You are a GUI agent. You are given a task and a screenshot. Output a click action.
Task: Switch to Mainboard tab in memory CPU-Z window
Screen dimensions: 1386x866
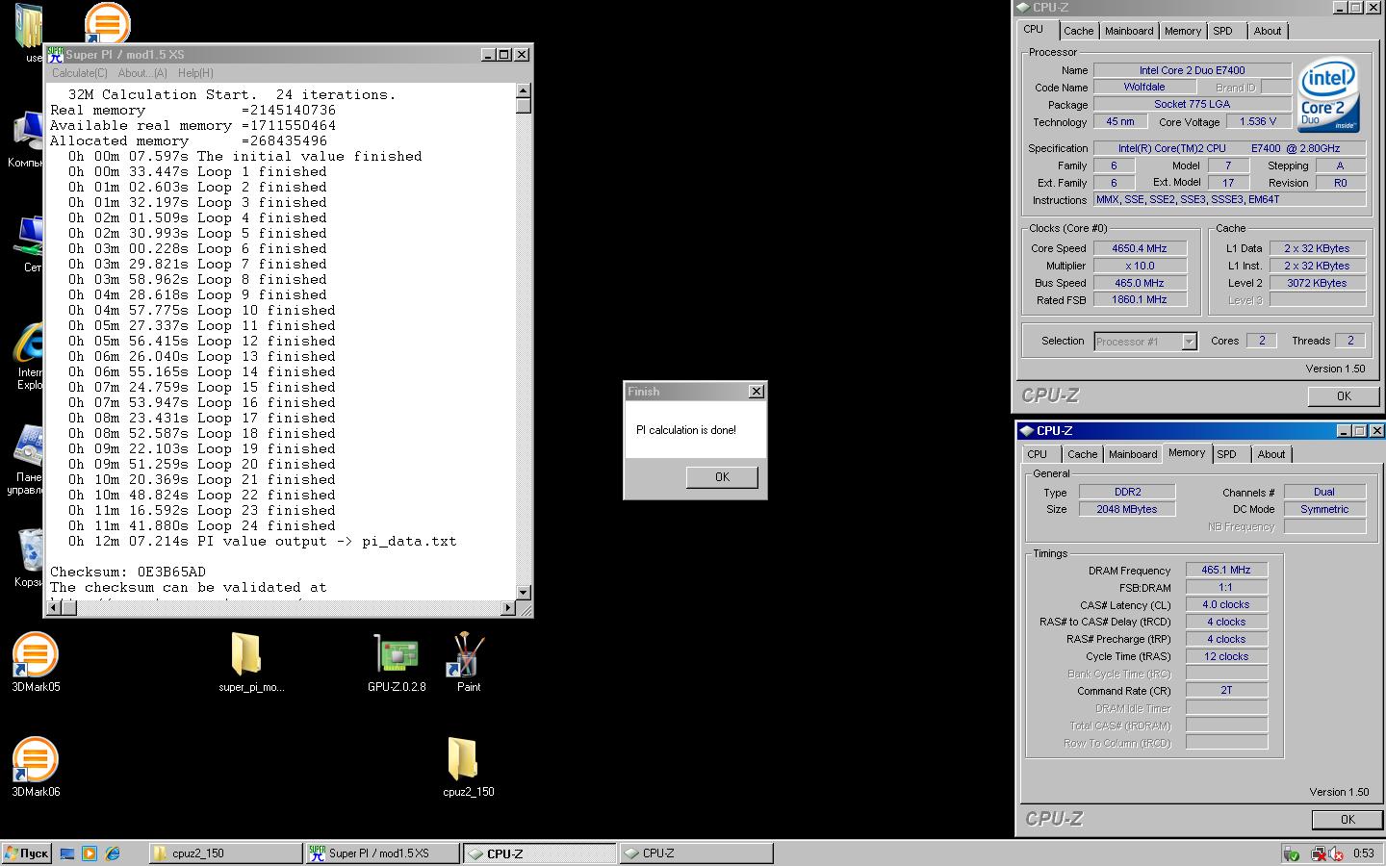click(x=1133, y=454)
